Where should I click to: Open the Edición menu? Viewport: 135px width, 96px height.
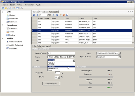pos(12,5)
